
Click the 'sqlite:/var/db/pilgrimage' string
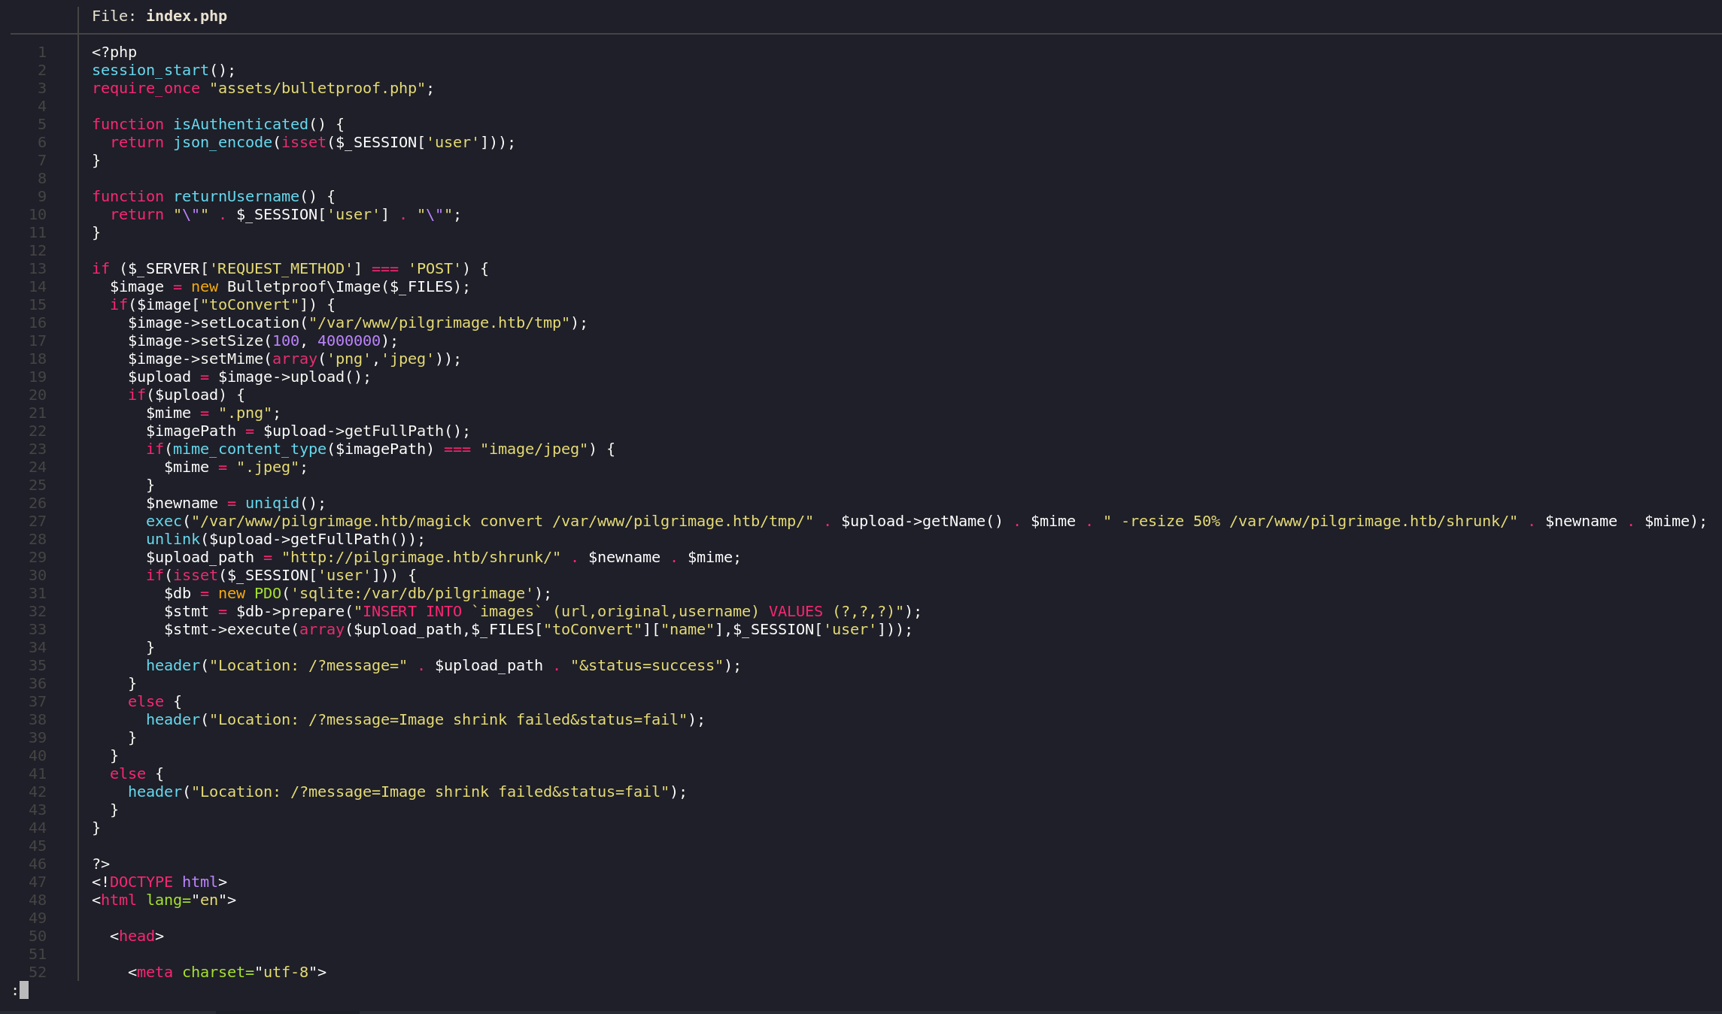(412, 593)
